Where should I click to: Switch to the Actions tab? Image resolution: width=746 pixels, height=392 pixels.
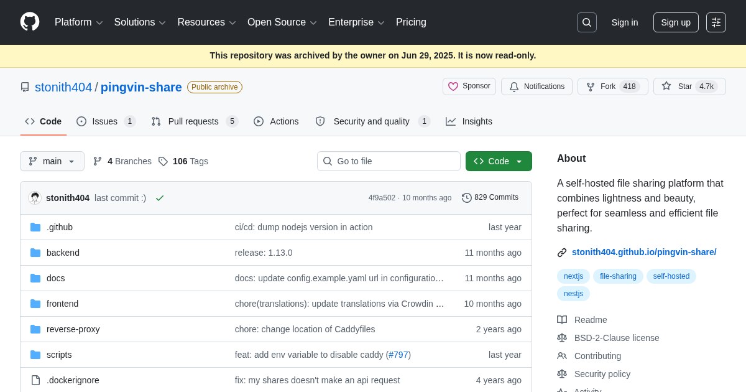pos(276,121)
